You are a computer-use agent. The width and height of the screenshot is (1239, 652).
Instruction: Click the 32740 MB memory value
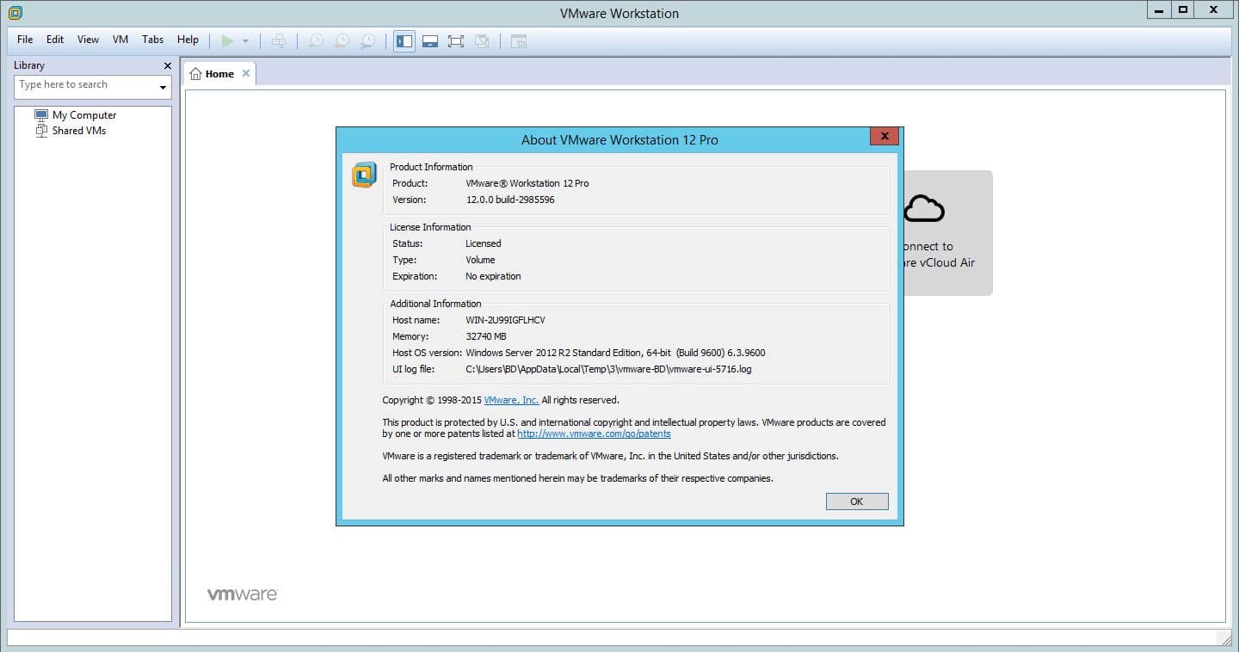tap(486, 336)
